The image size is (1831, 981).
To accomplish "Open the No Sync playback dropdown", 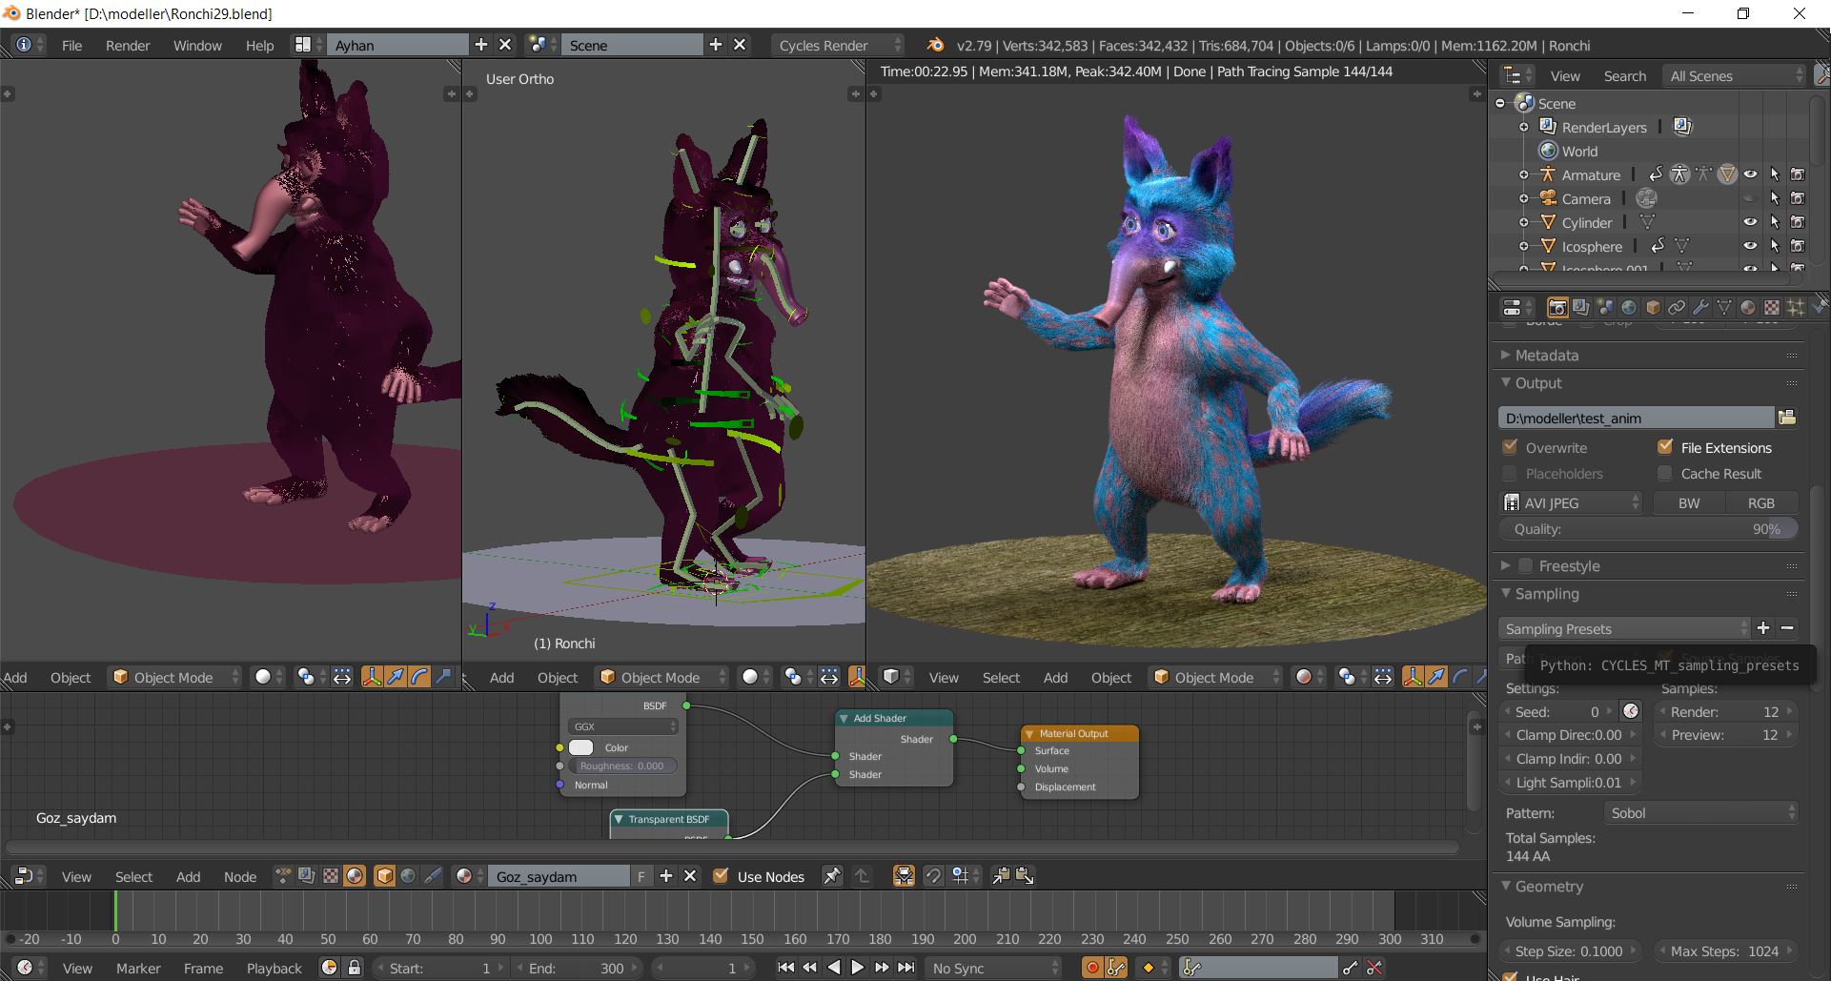I will tap(992, 968).
